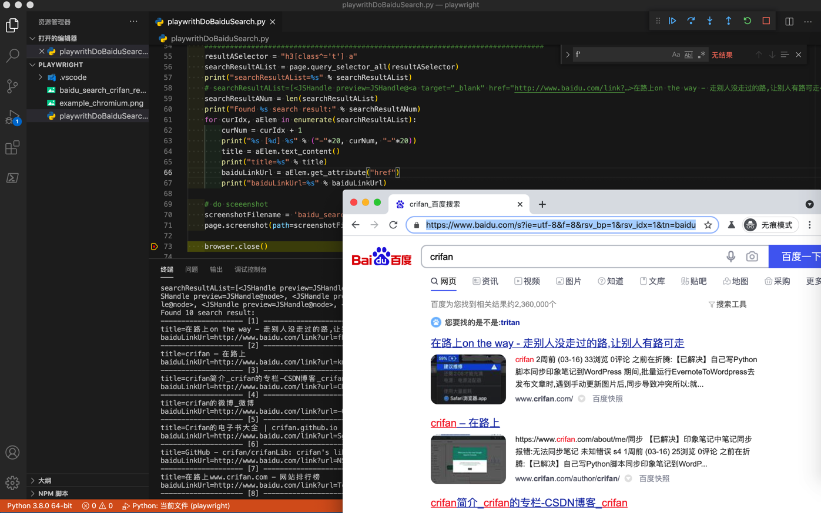Open the Extensions view in activity bar
Screen dimensions: 821x513
coord(12,147)
